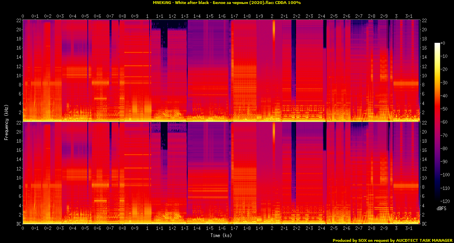454x243 pixels.
Task: Click the "+0" value on the dBFS scale
Action: click(x=442, y=43)
